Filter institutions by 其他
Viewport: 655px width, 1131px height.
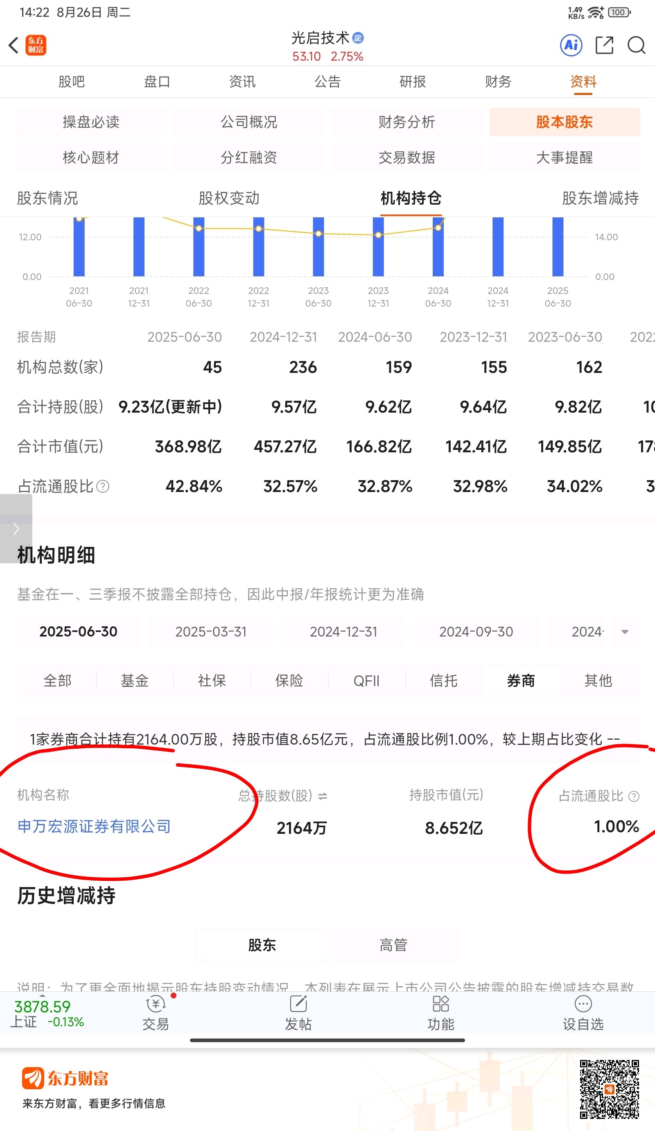point(598,681)
